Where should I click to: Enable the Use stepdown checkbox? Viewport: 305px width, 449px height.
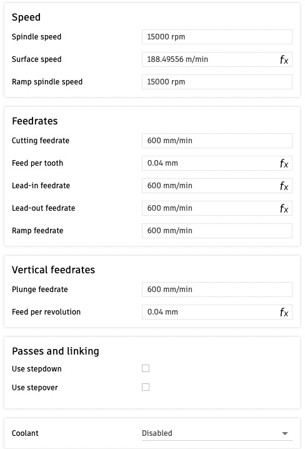(x=146, y=368)
